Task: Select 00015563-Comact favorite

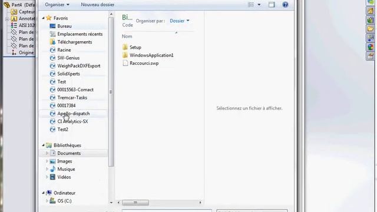Action: click(x=75, y=90)
